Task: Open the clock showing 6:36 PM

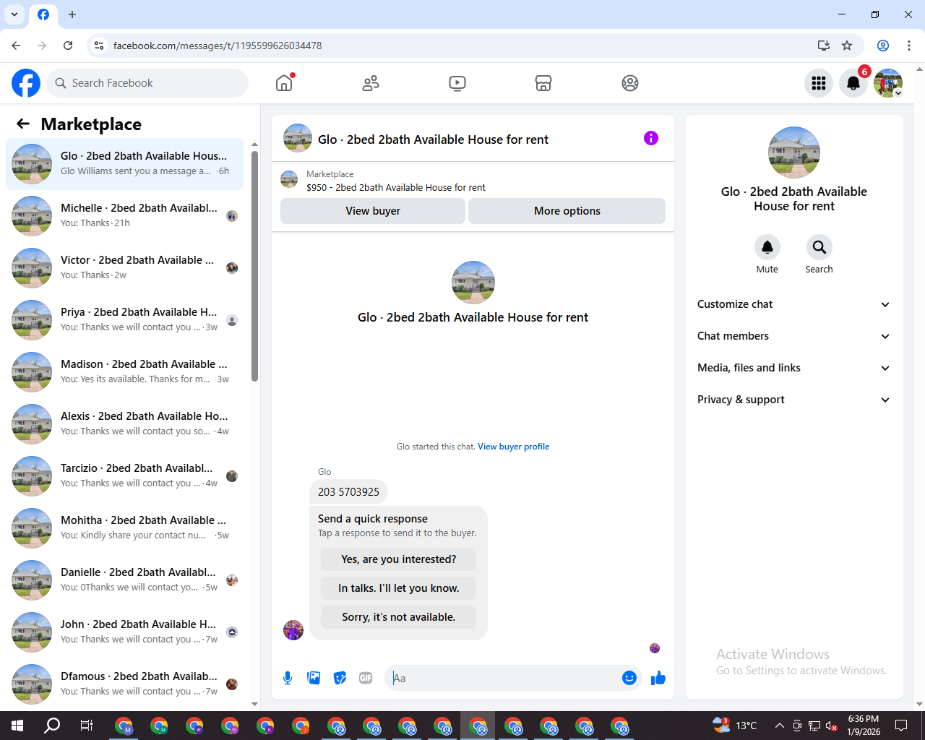Action: tap(864, 726)
